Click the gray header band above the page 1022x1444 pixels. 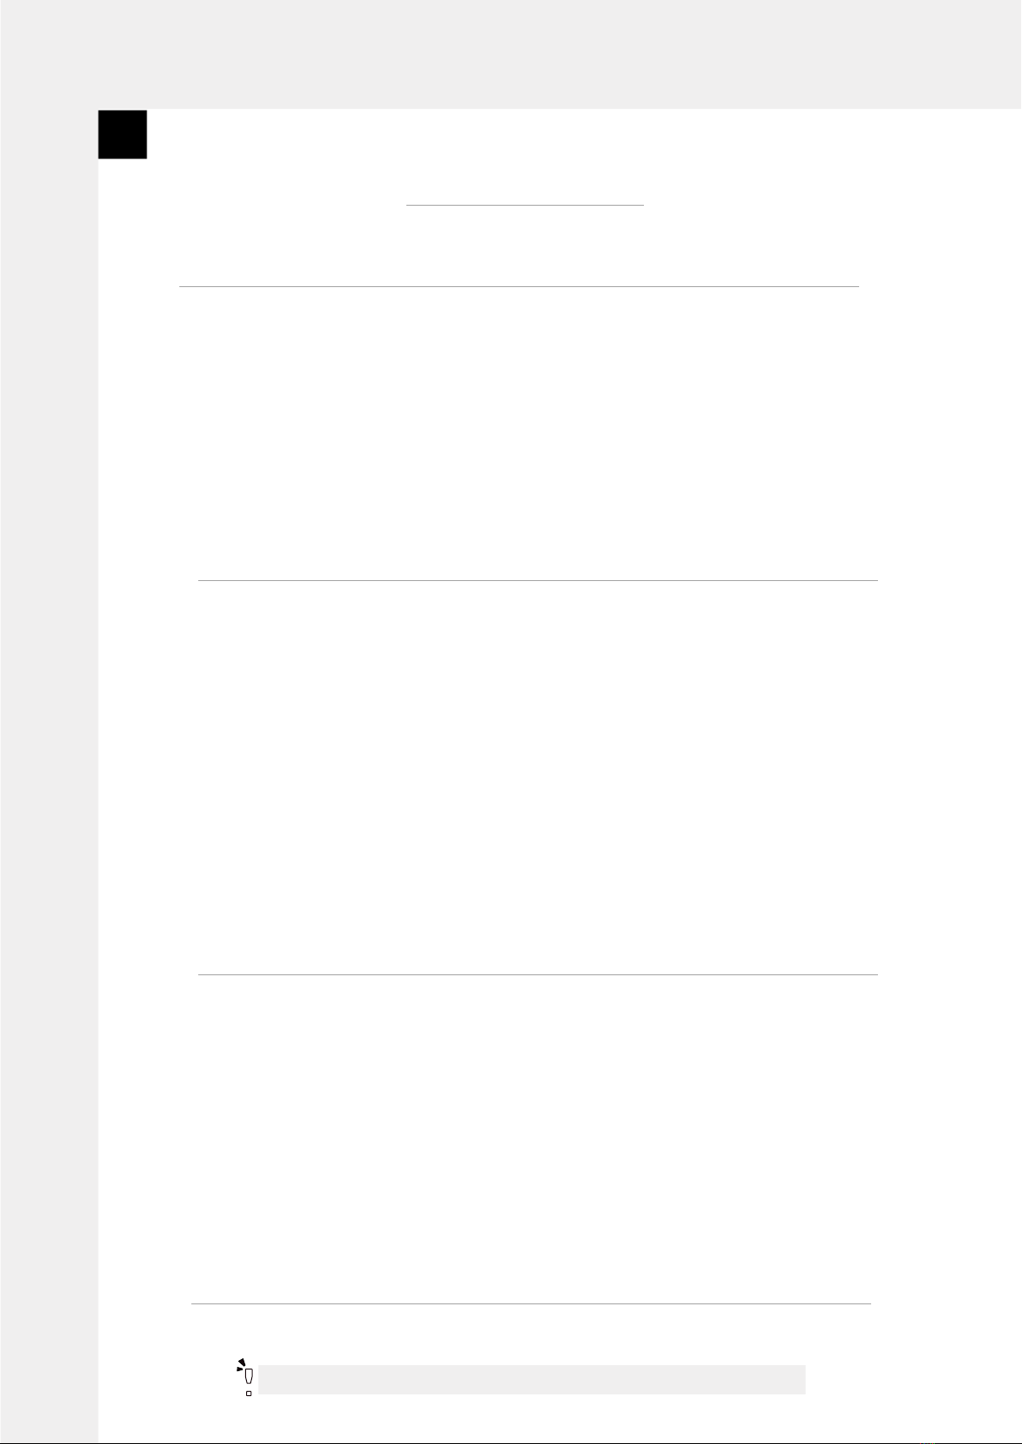[511, 54]
